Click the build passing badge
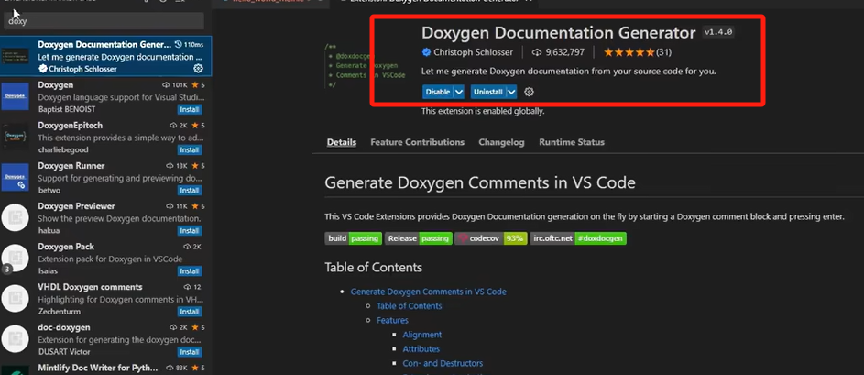Screen dimensions: 864x375 [x=353, y=238]
